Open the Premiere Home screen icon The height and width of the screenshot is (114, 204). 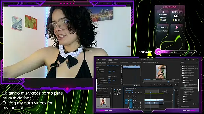98,60
